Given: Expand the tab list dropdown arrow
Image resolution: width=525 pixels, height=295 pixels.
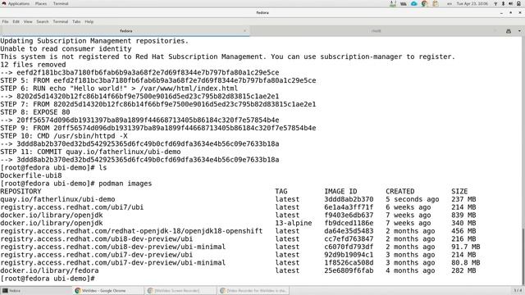Looking at the screenshot, I should point(519,31).
